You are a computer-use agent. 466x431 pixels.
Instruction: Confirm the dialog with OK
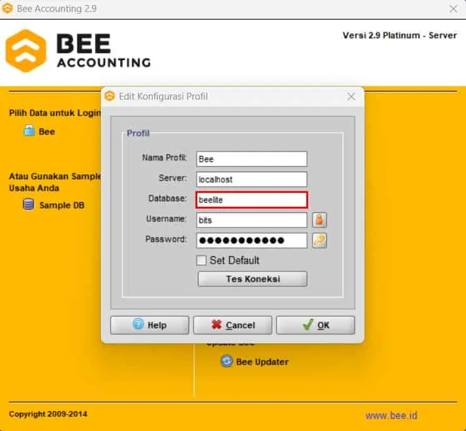[315, 325]
